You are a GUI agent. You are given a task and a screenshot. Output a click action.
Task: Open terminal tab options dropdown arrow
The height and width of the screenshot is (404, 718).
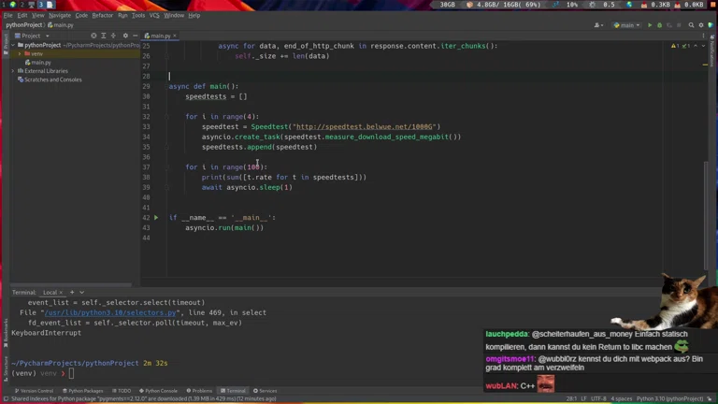coord(82,292)
